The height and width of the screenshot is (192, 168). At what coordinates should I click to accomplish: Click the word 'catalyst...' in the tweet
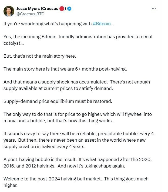pos(14,43)
